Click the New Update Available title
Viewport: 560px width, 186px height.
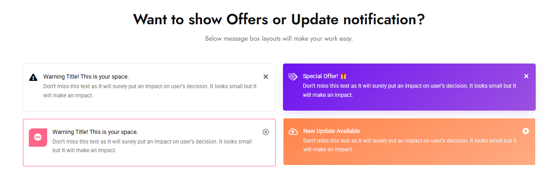(332, 131)
